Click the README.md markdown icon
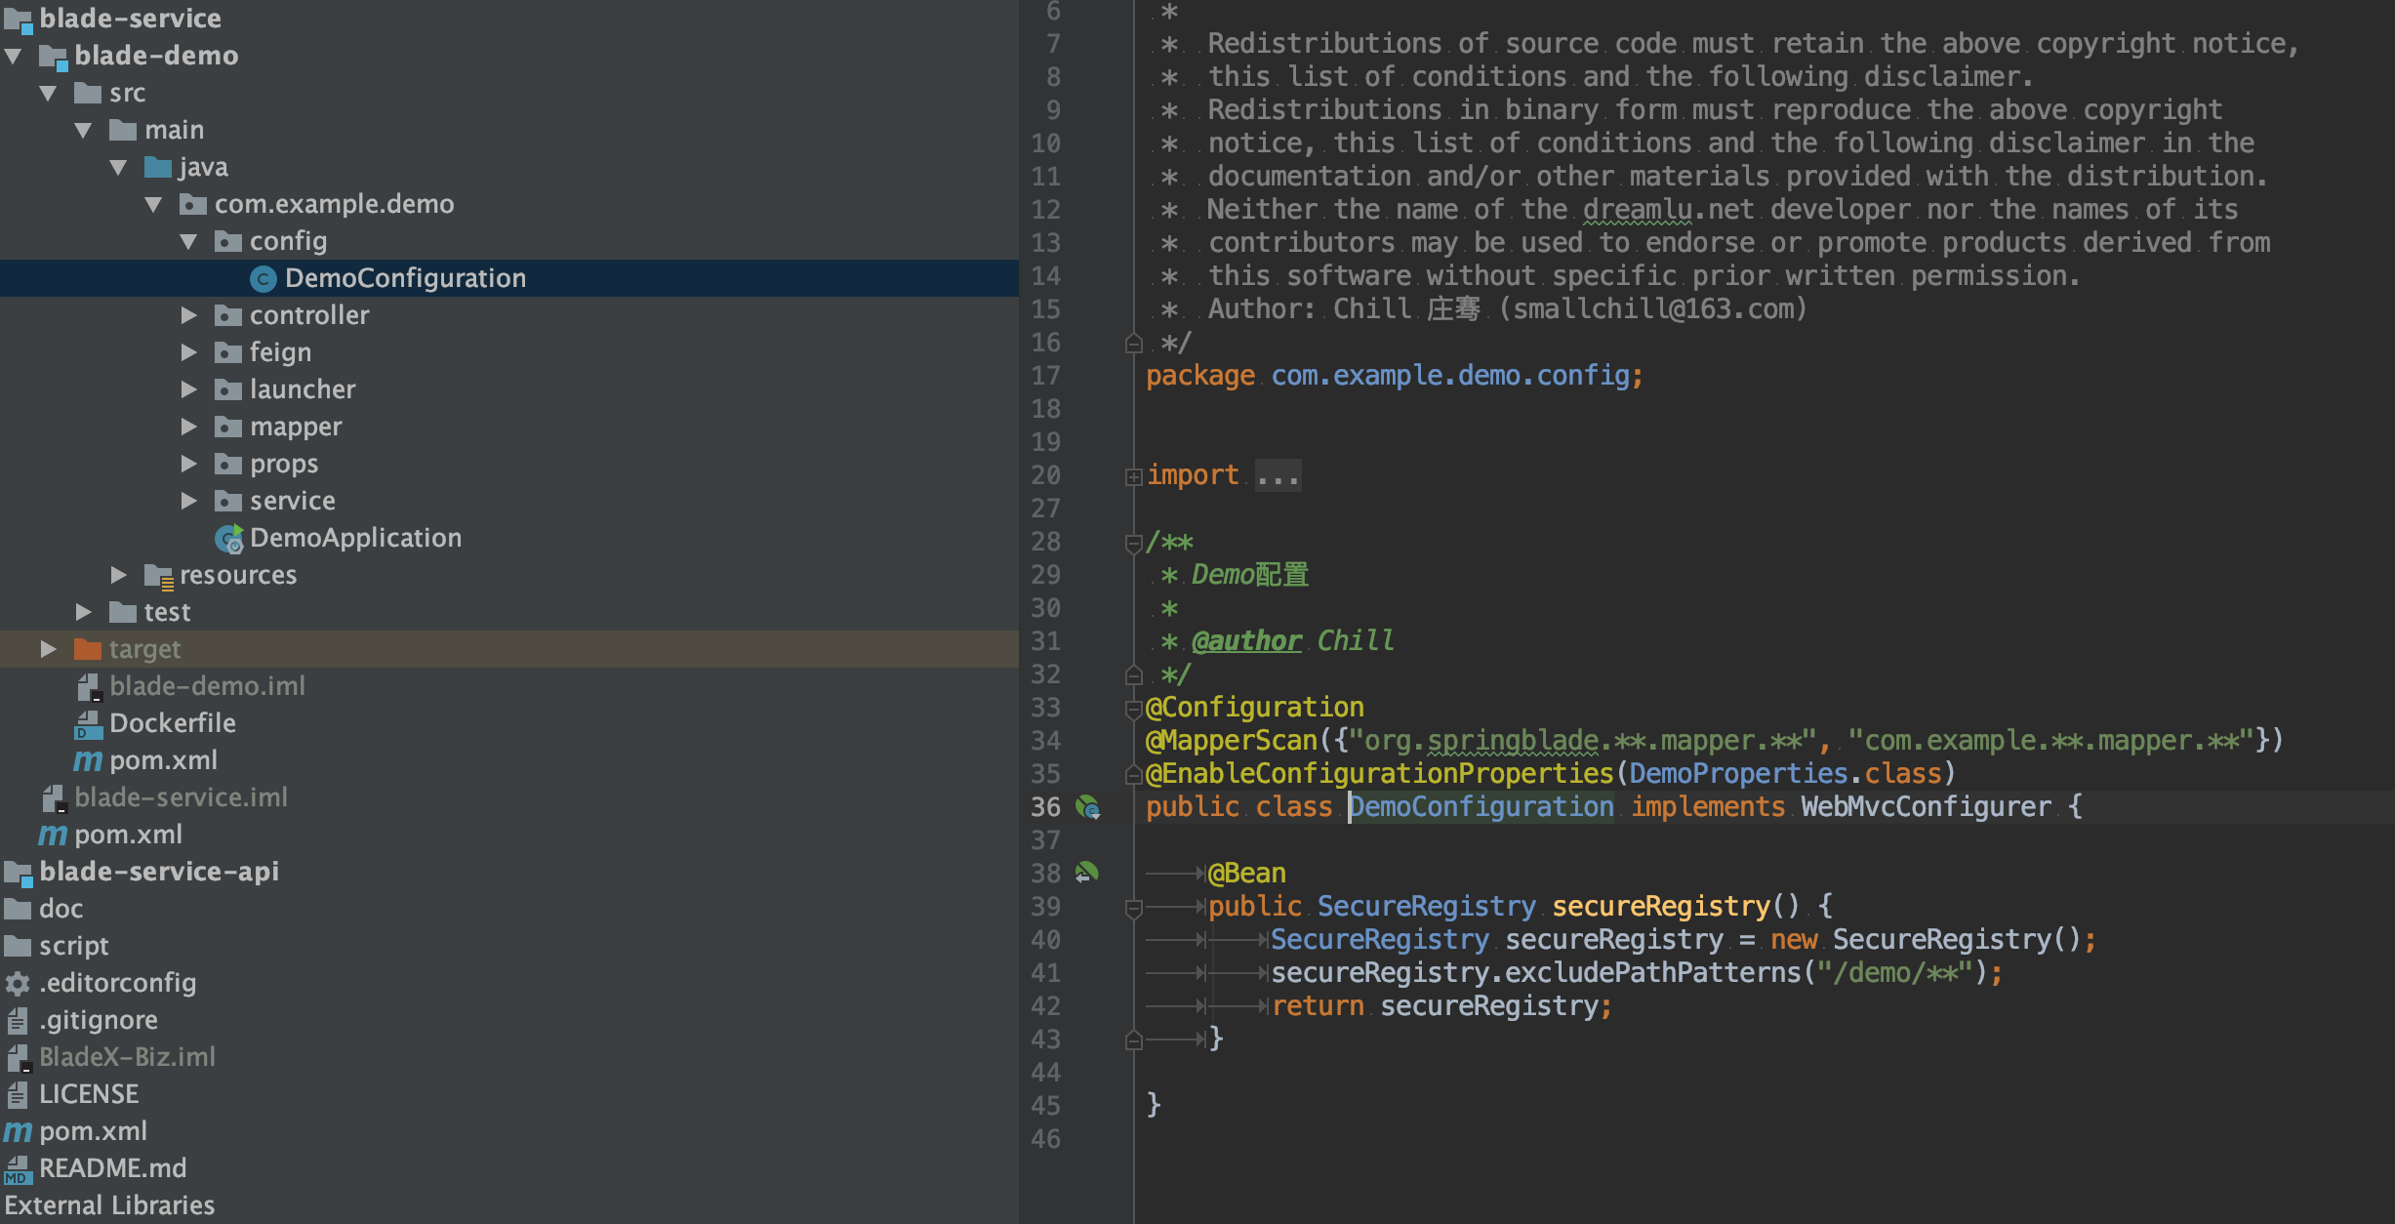 click(18, 1169)
